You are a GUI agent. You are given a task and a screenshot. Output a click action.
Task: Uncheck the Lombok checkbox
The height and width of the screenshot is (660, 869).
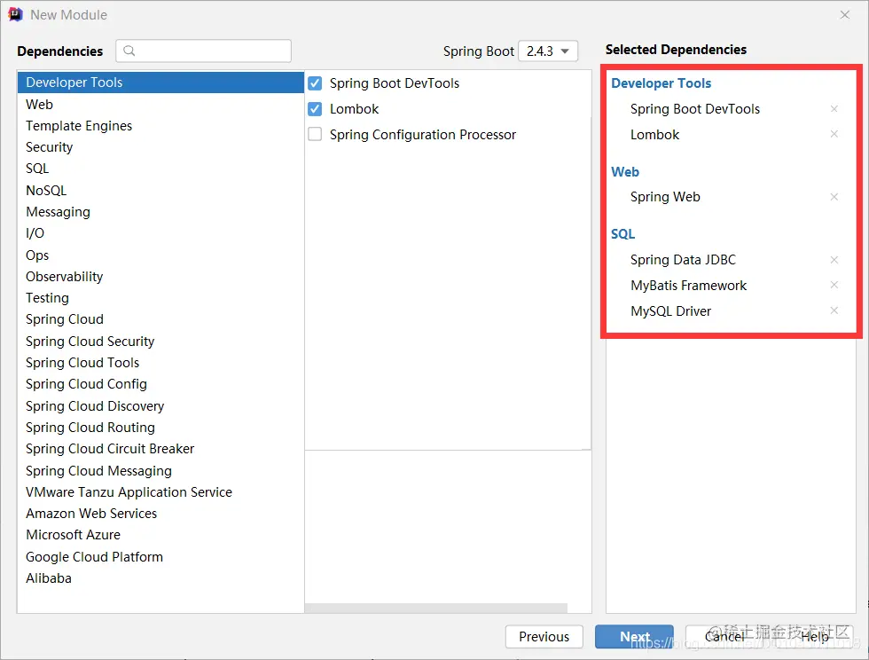(315, 109)
